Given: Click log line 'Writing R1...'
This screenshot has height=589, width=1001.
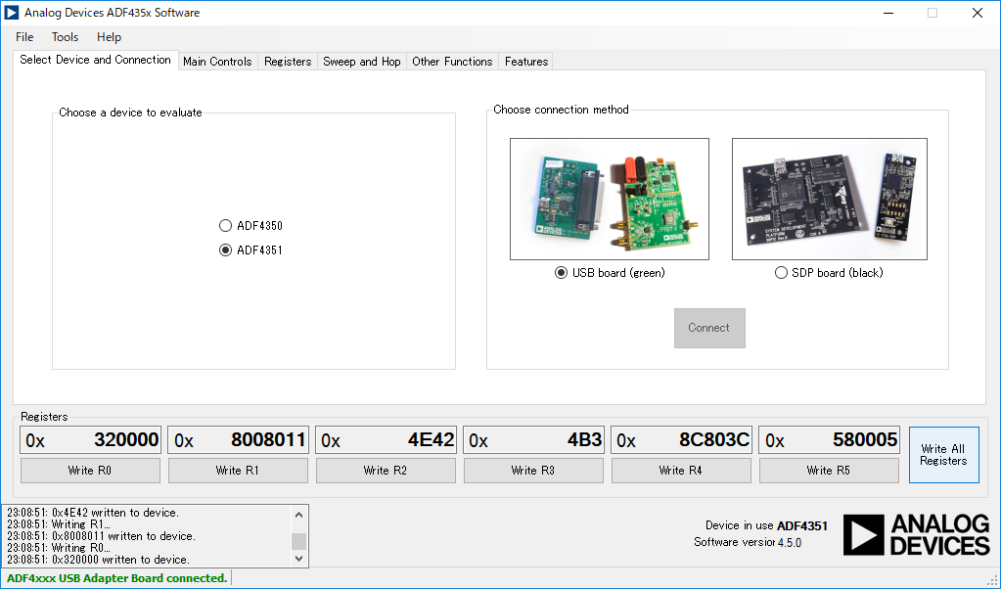Looking at the screenshot, I should click(59, 524).
